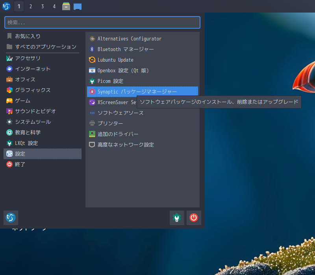Launch Lubuntu Update

click(x=143, y=60)
